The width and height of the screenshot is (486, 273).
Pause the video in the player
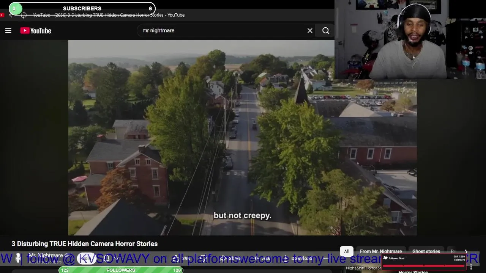coord(242,138)
